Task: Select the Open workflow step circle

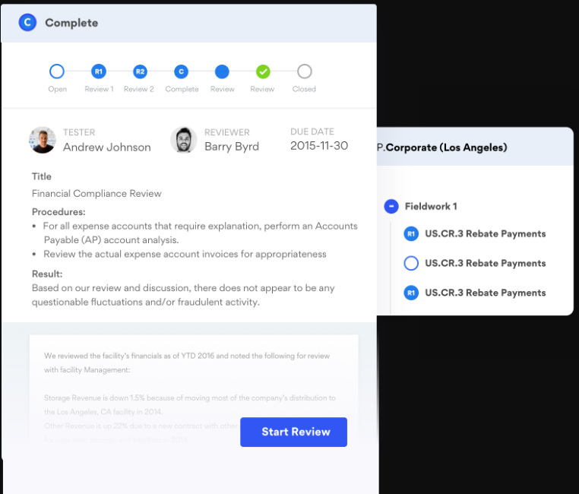Action: tap(57, 71)
